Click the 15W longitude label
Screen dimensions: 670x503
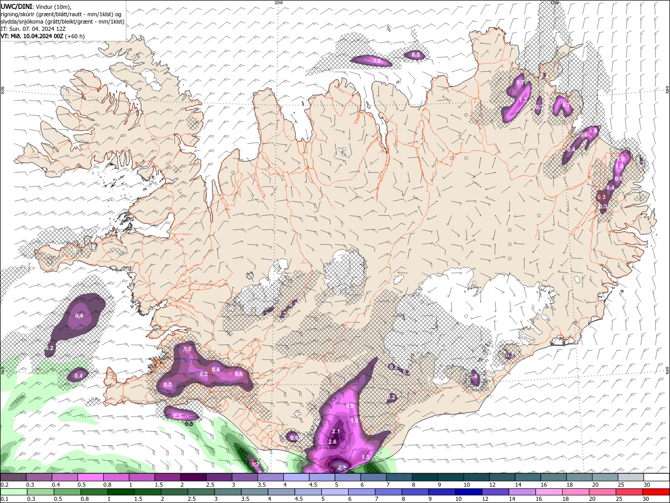pos(554,3)
